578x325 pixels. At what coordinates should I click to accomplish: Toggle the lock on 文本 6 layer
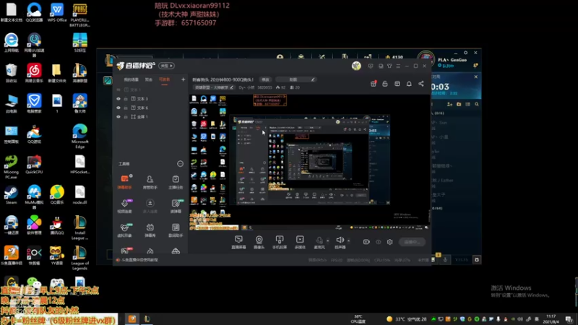pos(126,108)
